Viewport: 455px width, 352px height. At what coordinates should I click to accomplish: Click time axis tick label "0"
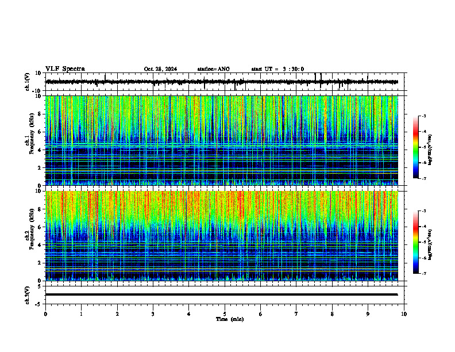(45, 314)
